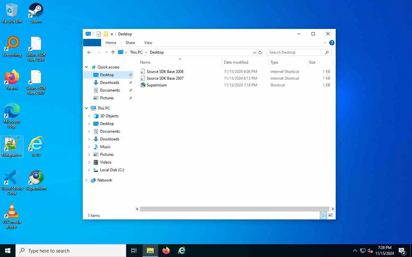Image resolution: width=412 pixels, height=257 pixels.
Task: Go up one level with Up arrow
Action: 113,52
